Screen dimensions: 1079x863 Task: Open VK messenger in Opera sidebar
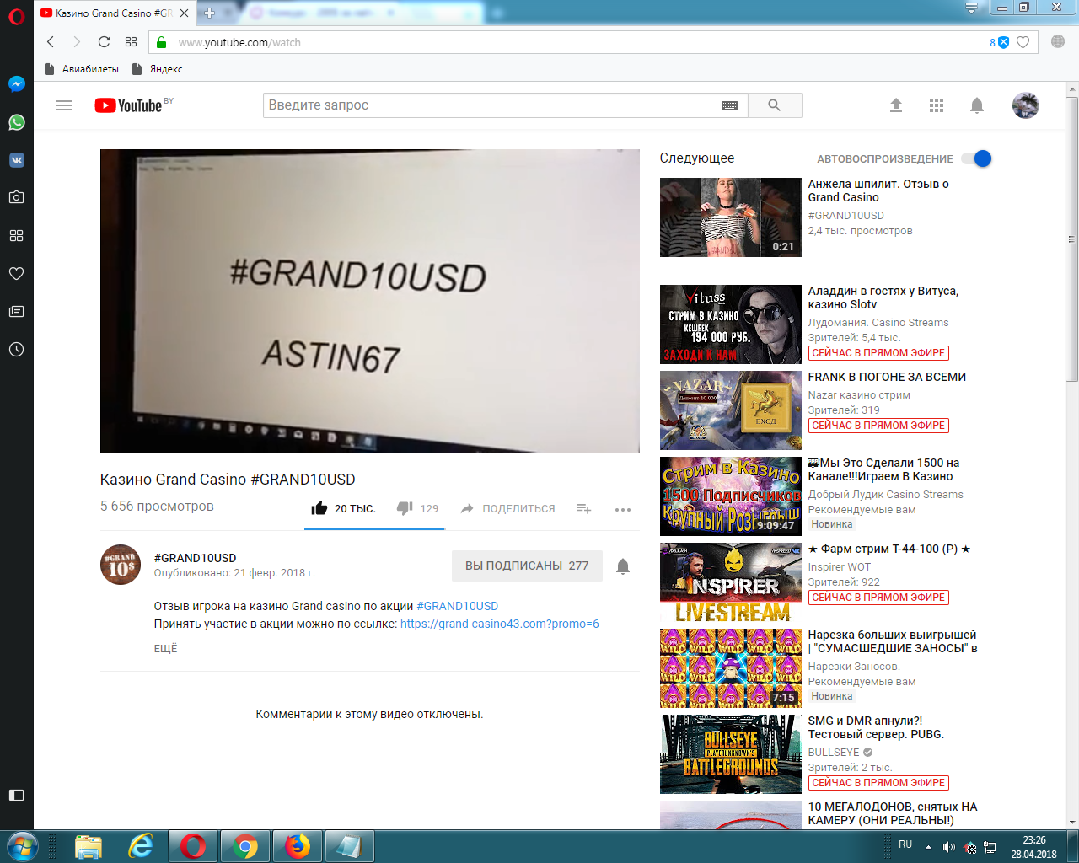pyautogui.click(x=17, y=160)
